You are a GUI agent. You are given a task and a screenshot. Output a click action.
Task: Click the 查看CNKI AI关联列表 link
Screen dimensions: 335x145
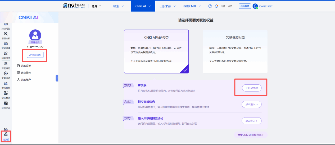point(250,135)
